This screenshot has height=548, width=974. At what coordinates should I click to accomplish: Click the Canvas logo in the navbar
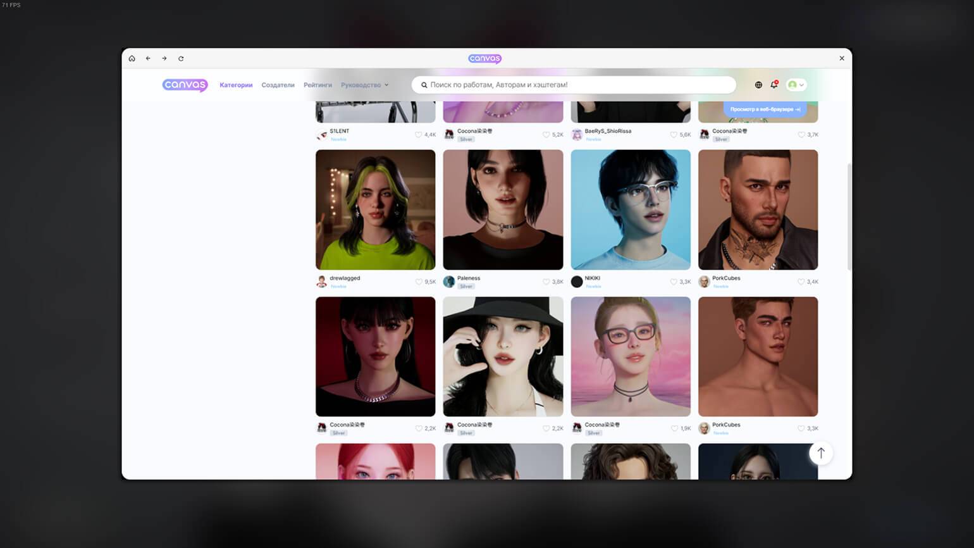pyautogui.click(x=185, y=85)
